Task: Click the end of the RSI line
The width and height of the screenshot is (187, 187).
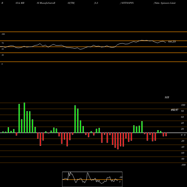Action: click(x=166, y=43)
